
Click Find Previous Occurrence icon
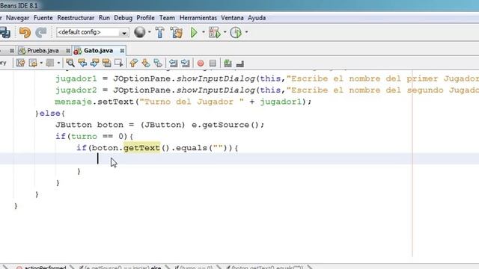82,63
